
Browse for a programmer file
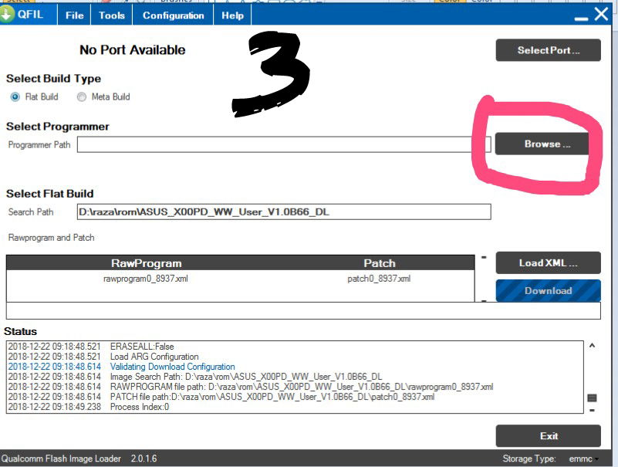pos(542,144)
